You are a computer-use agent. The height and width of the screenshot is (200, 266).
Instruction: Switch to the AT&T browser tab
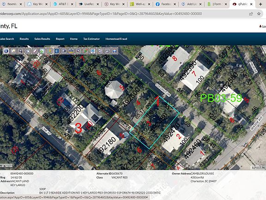click(x=63, y=4)
